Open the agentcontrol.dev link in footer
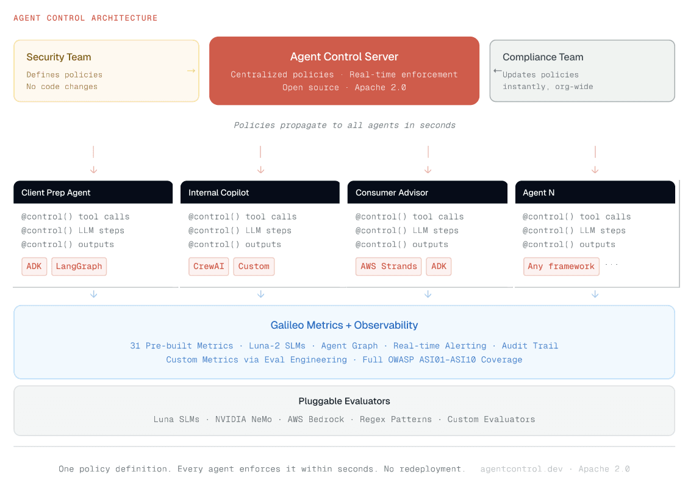The width and height of the screenshot is (688, 488). pyautogui.click(x=521, y=469)
